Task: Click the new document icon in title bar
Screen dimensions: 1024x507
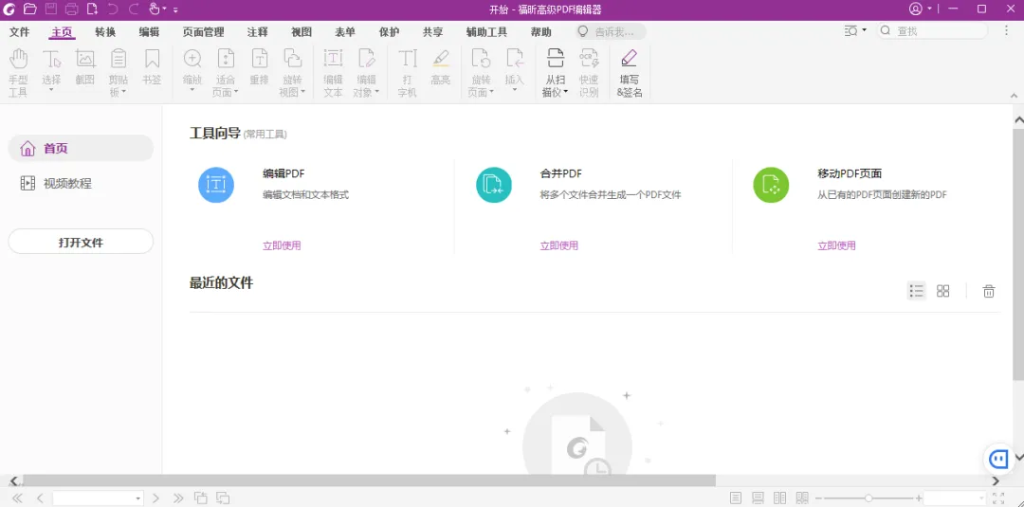Action: coord(93,9)
